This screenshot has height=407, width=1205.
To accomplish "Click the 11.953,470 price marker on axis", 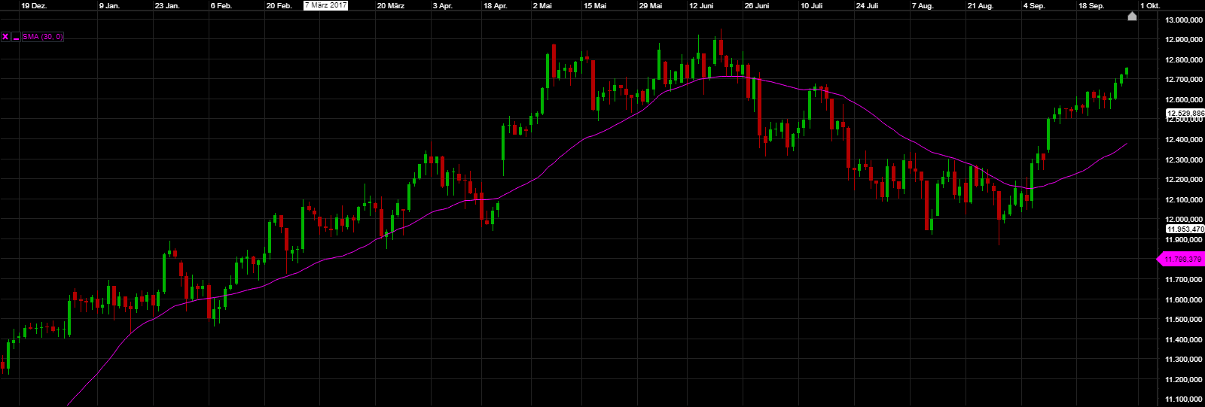I will coord(1185,229).
